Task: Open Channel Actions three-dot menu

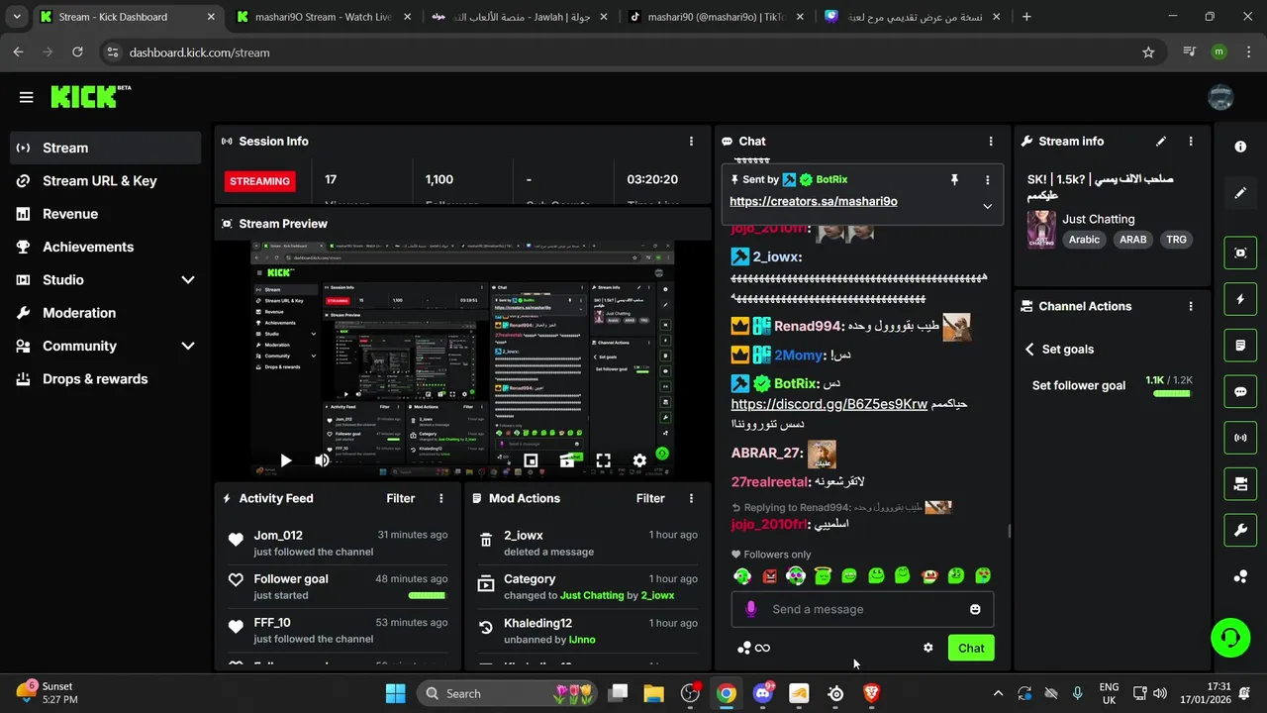Action: click(1191, 307)
